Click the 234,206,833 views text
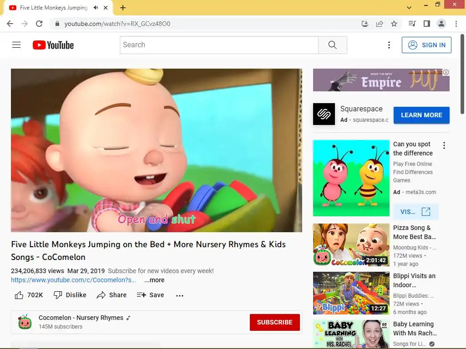This screenshot has height=349, width=466. coord(37,271)
